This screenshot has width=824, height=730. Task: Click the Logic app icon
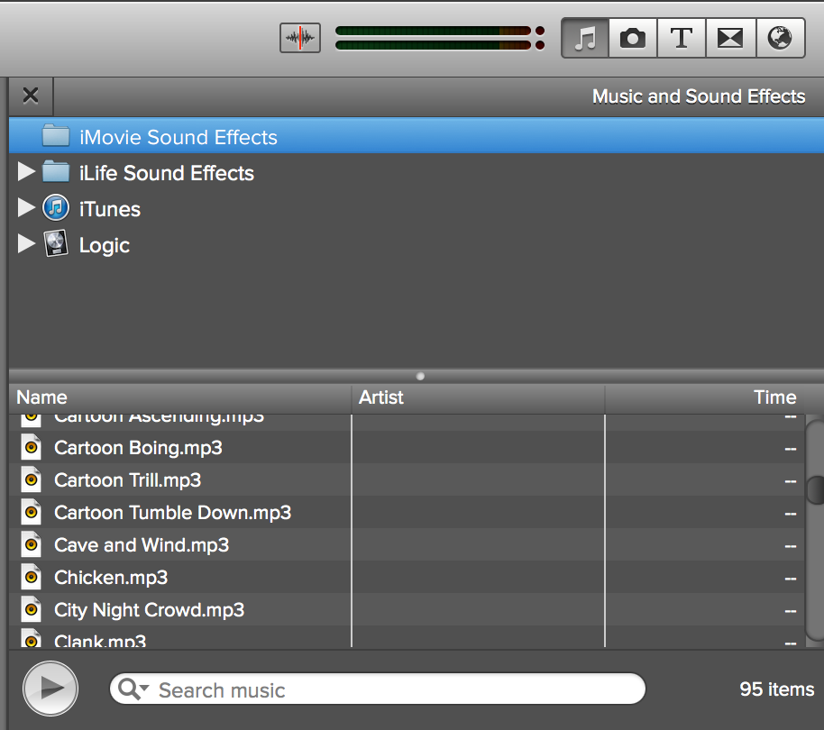(56, 244)
